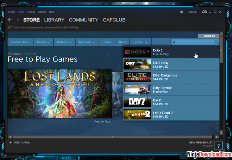This screenshot has width=232, height=160.
Task: Click the horizontal scrollbar thumb
Action: [x=112, y=137]
